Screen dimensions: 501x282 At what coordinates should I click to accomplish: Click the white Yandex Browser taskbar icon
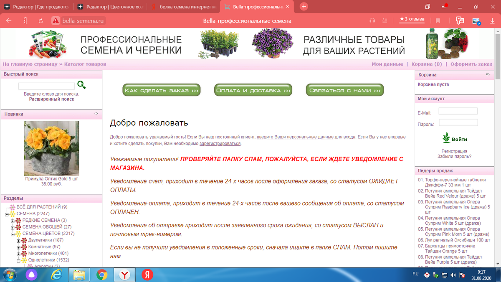(x=124, y=274)
